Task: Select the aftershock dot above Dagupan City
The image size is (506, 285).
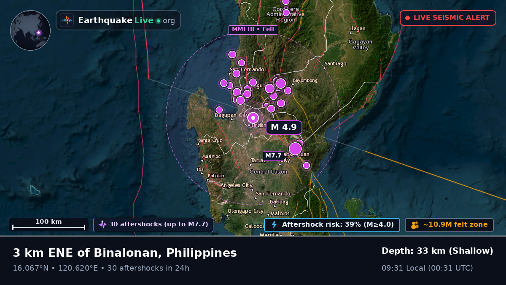Action: point(219,110)
